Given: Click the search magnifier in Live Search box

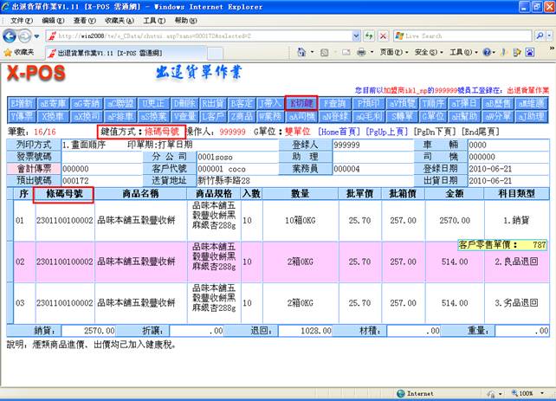Looking at the screenshot, I should click(536, 36).
